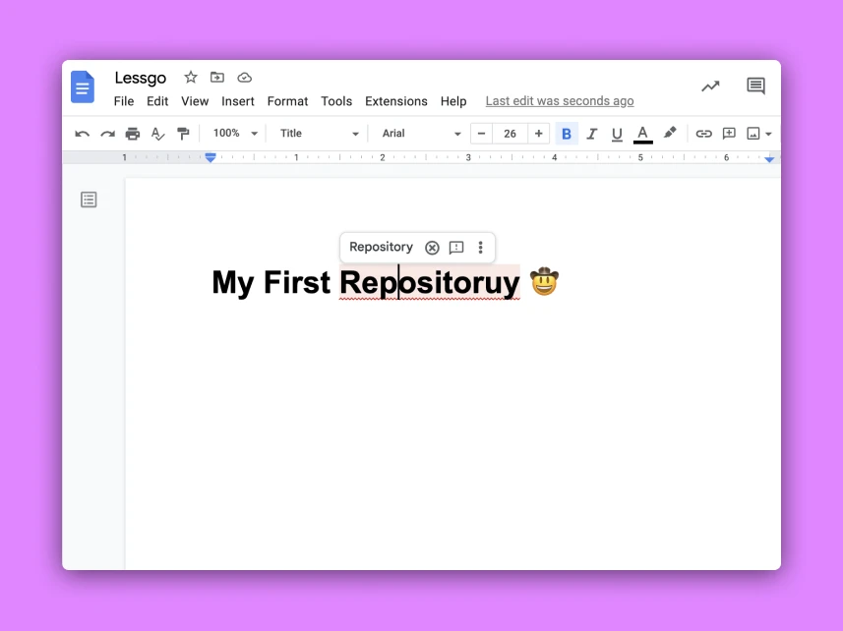Open document statistics trend icon
This screenshot has height=631, width=843.
point(710,86)
